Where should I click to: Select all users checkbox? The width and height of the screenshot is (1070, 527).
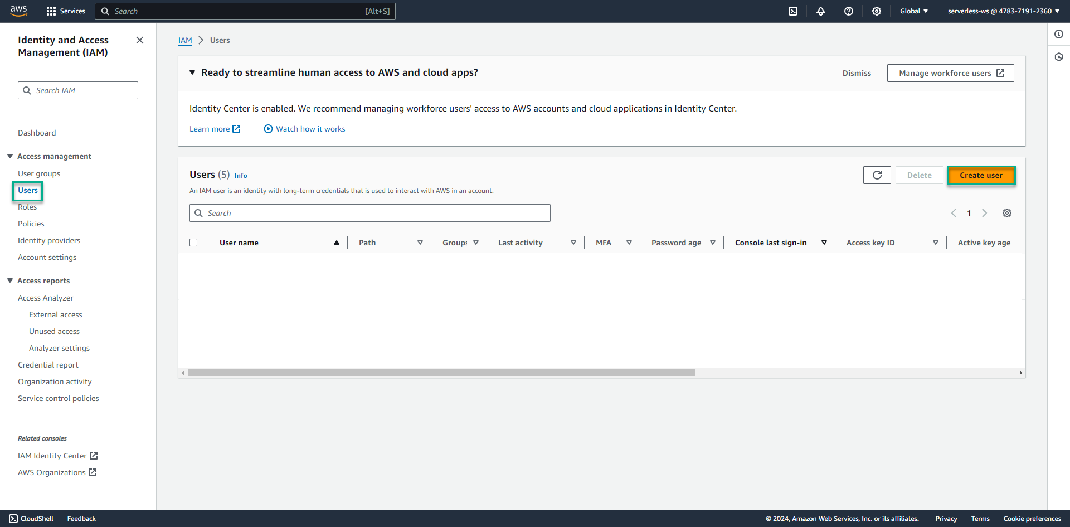[x=193, y=243]
